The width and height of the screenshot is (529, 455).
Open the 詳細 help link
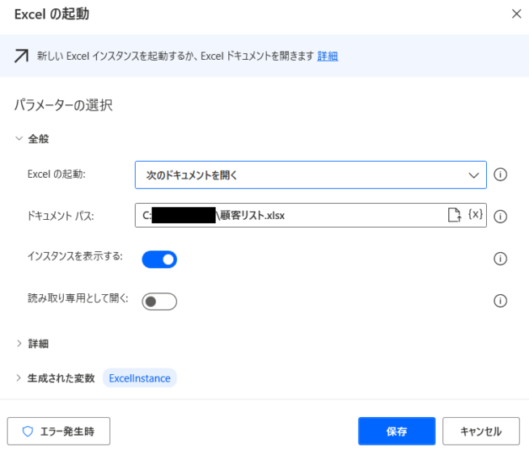pos(328,56)
